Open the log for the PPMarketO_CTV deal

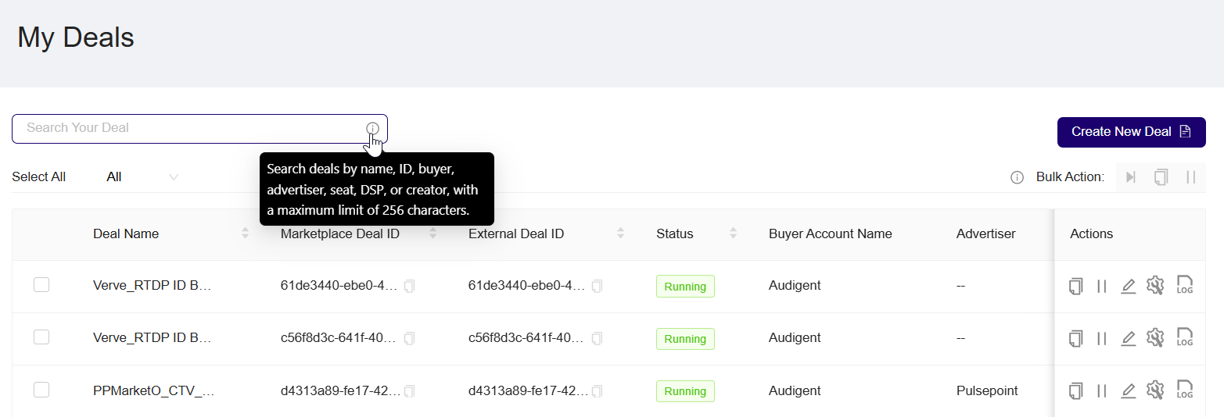[1185, 390]
